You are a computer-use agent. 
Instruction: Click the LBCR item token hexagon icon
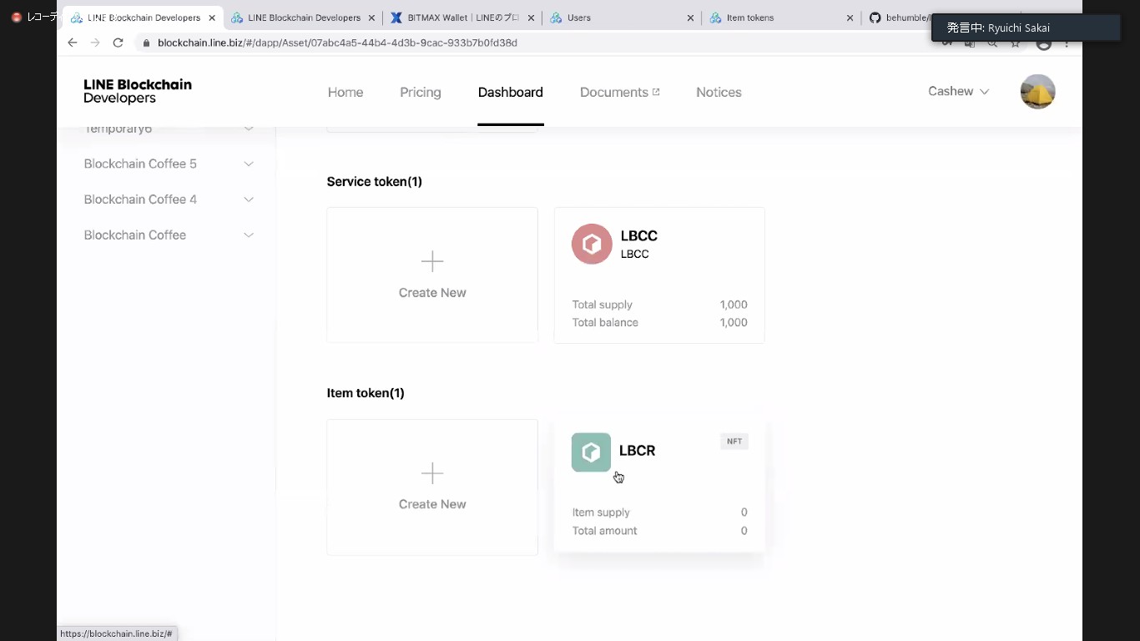point(591,452)
